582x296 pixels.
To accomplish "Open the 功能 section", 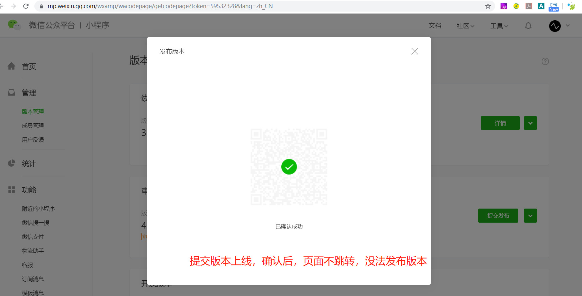I will 29,190.
